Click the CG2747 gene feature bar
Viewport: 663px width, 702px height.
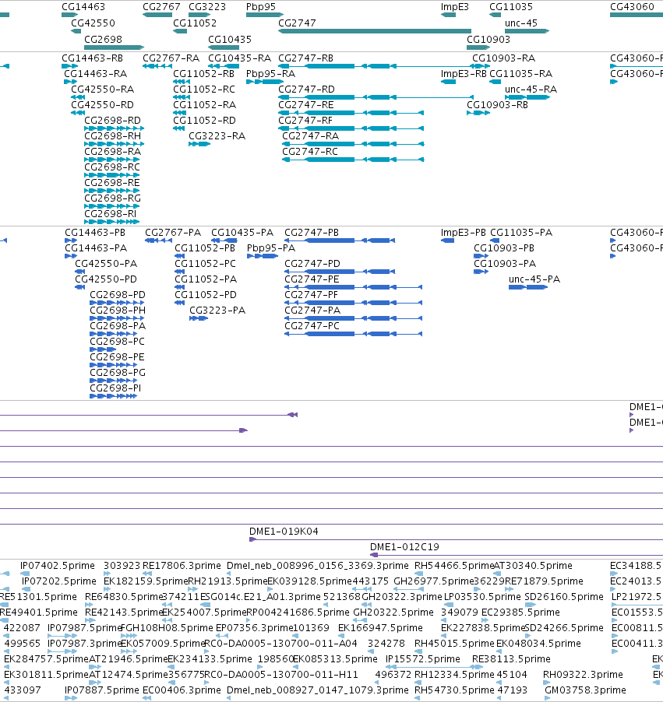point(375,31)
